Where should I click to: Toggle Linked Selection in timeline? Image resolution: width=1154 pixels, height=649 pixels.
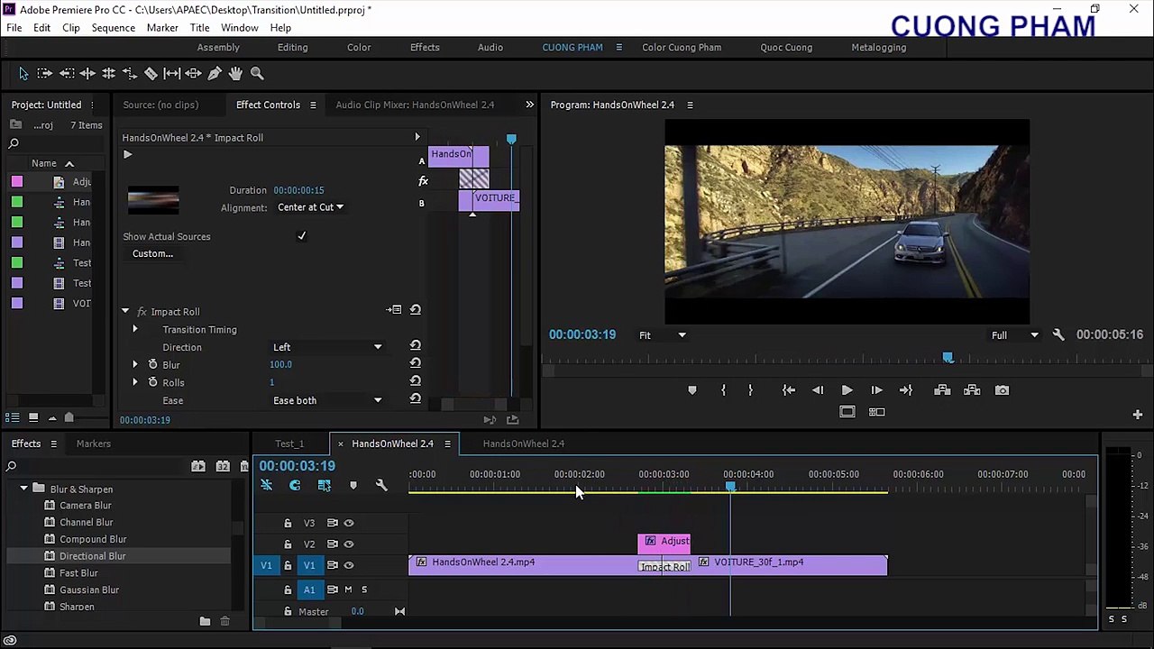(325, 485)
